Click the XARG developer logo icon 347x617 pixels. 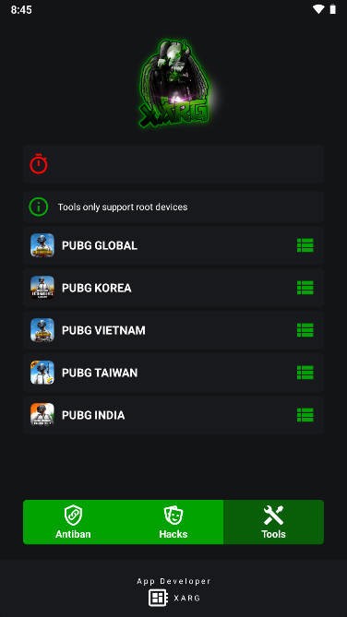click(158, 599)
